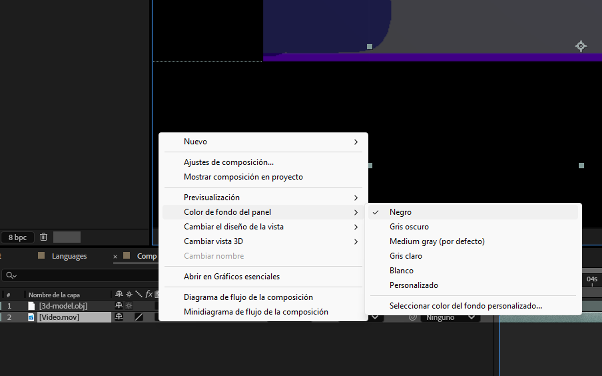
Task: Switch to the Languages tab
Action: (69, 256)
